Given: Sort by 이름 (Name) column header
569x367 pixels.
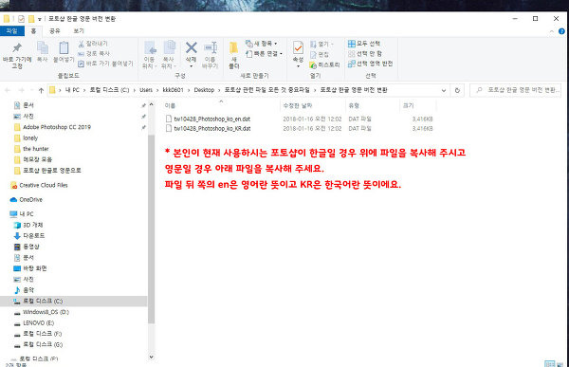Looking at the screenshot, I should pyautogui.click(x=221, y=105).
